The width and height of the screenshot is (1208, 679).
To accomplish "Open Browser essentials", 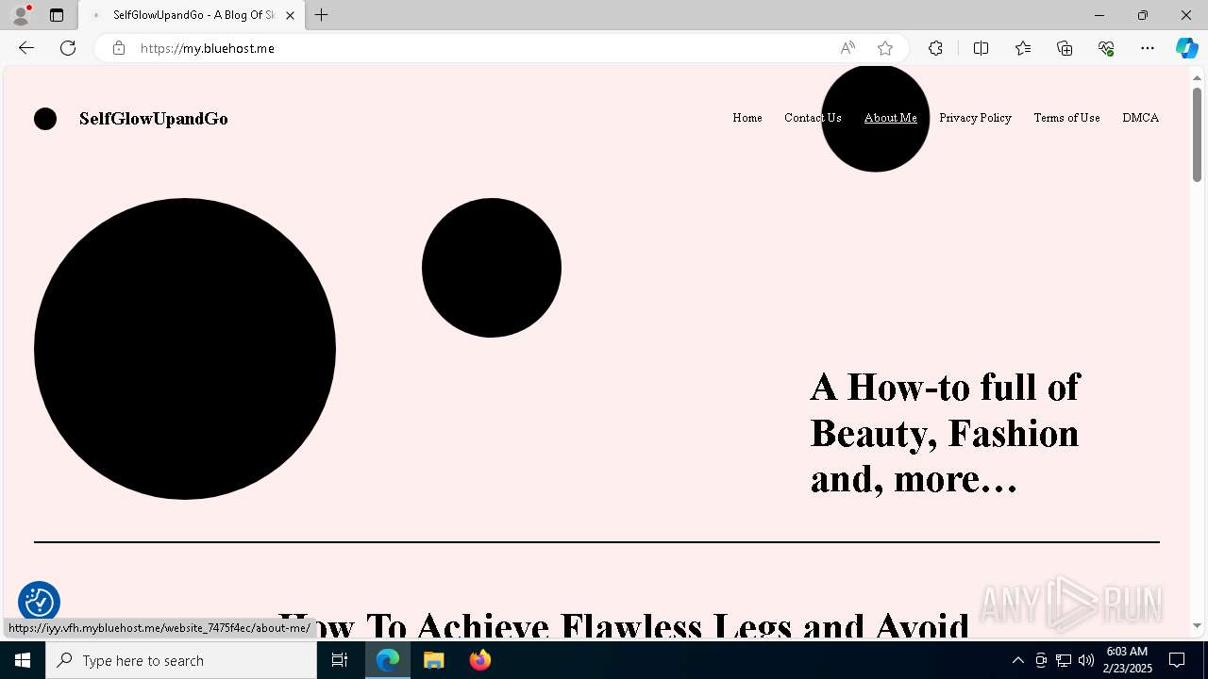I will 1106,48.
